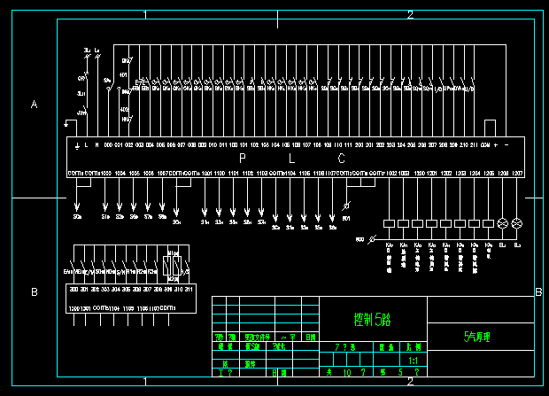Click the large letter P in the PLC block
This screenshot has width=549, height=396.
[243, 159]
